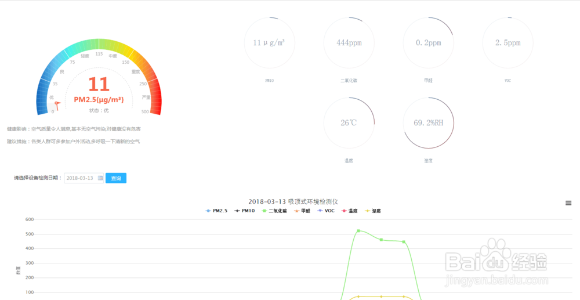
Task: Click the VOC label under the gauge
Action: (x=508, y=80)
